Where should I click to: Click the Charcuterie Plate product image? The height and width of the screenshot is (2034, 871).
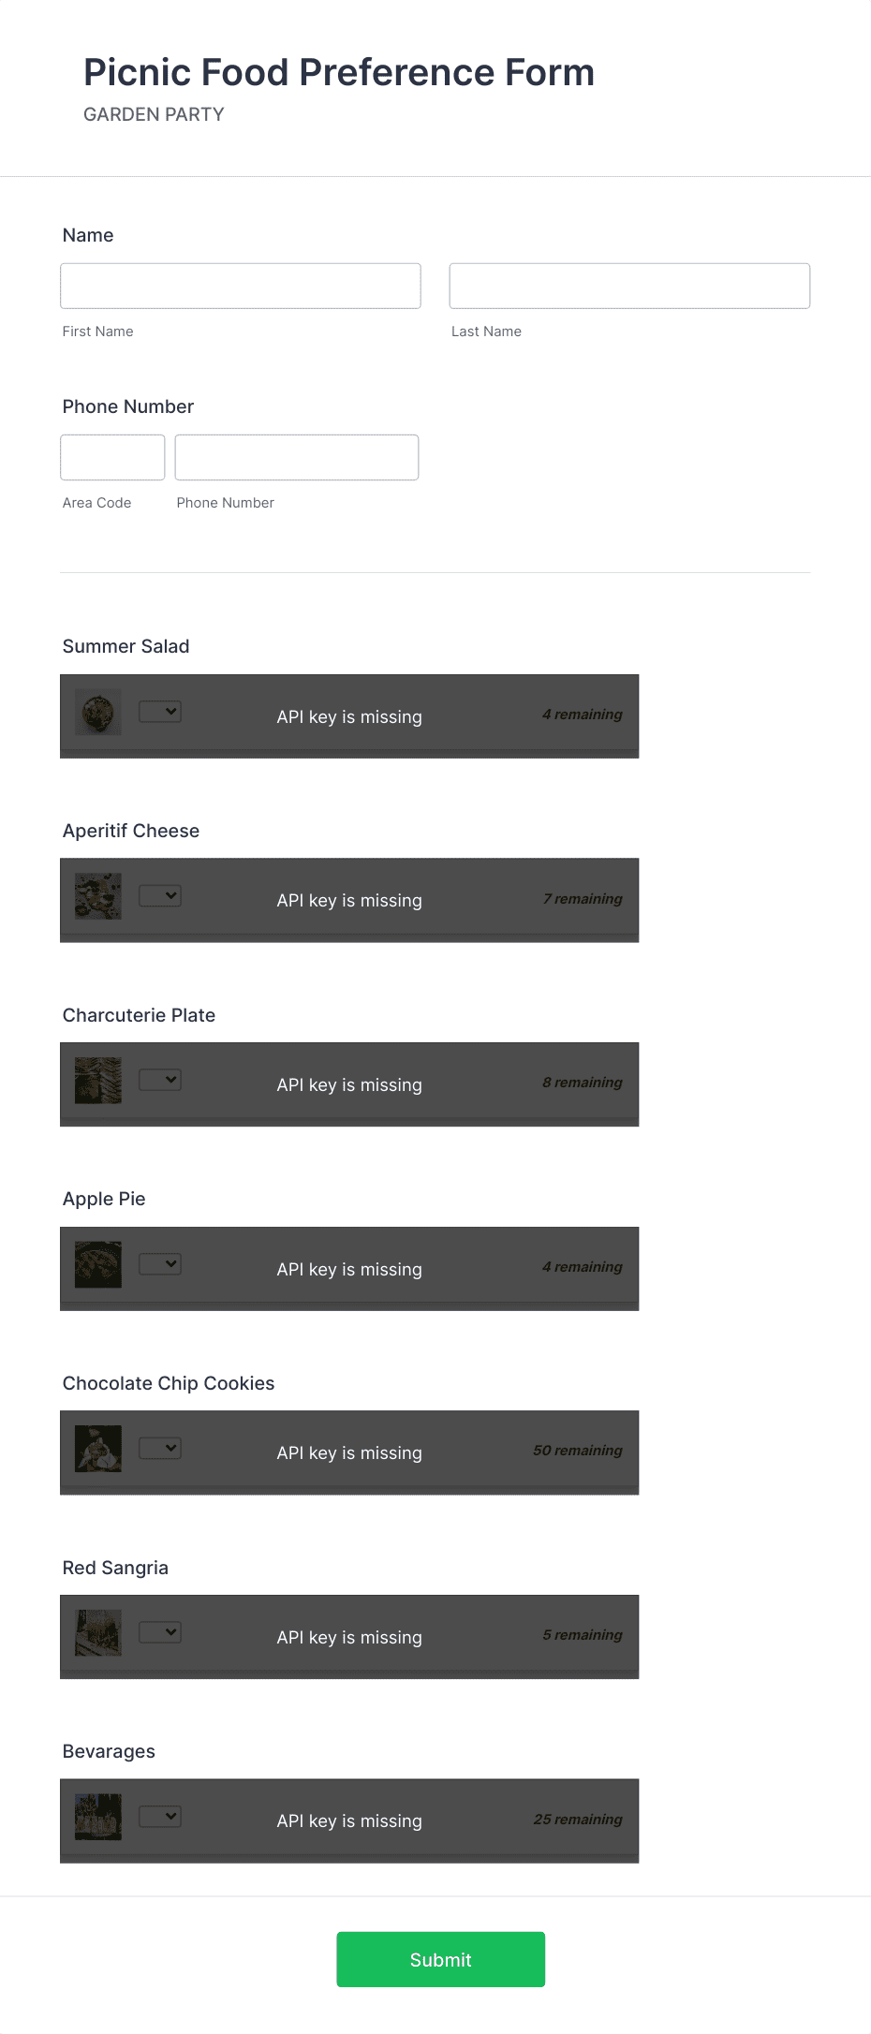pos(97,1080)
